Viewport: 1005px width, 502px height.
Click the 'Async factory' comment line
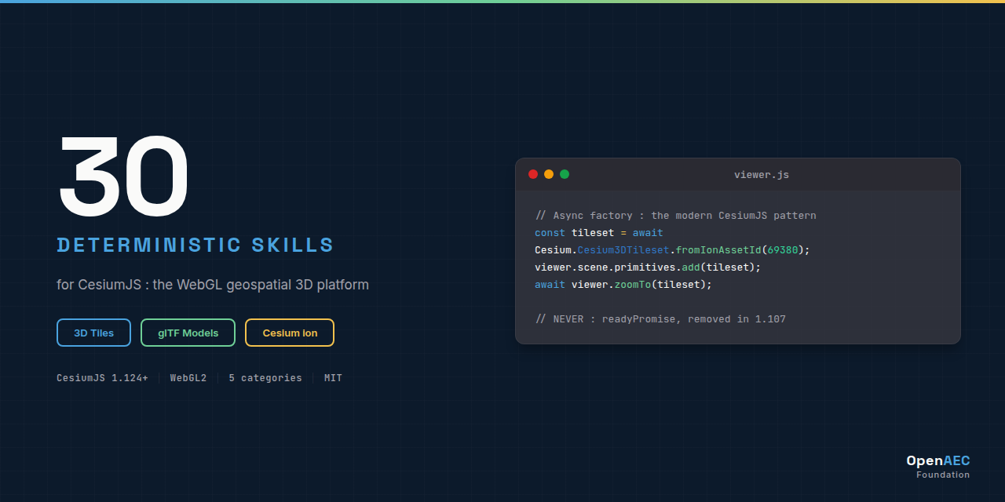click(676, 216)
